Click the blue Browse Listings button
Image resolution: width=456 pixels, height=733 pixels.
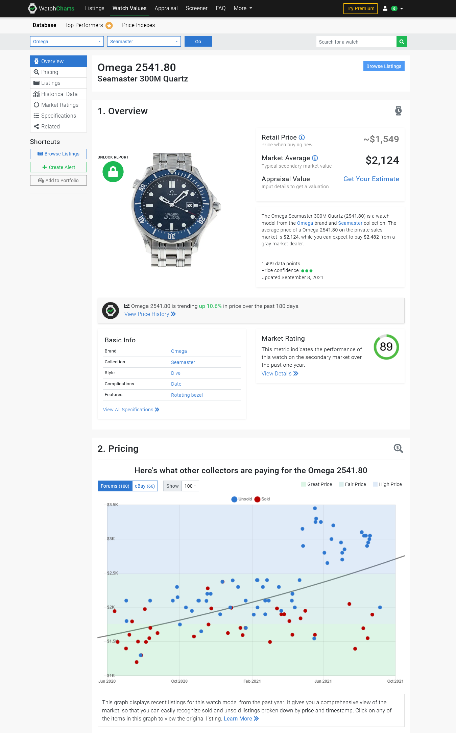pyautogui.click(x=384, y=66)
